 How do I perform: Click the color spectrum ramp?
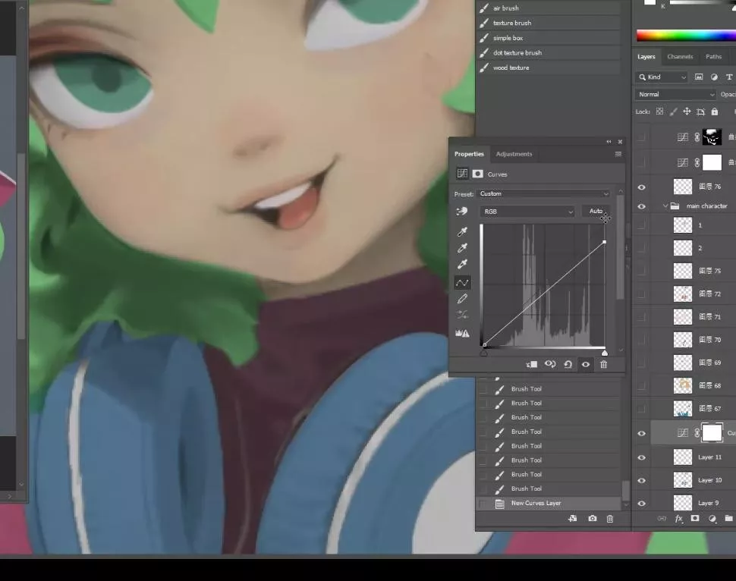685,35
